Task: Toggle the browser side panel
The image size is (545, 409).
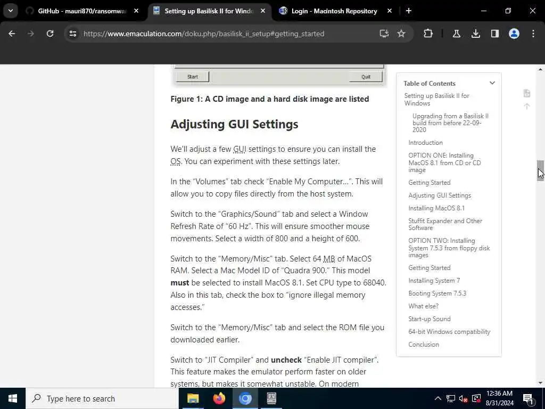Action: pos(495,34)
